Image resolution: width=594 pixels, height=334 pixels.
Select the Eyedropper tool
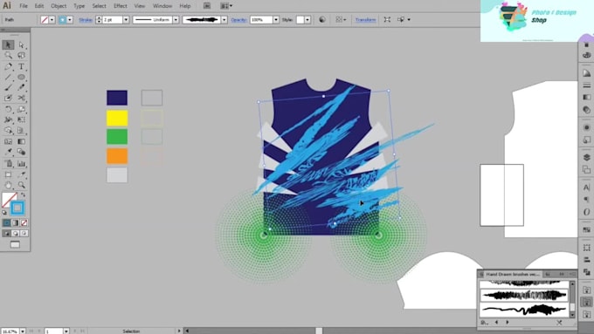pyautogui.click(x=8, y=152)
